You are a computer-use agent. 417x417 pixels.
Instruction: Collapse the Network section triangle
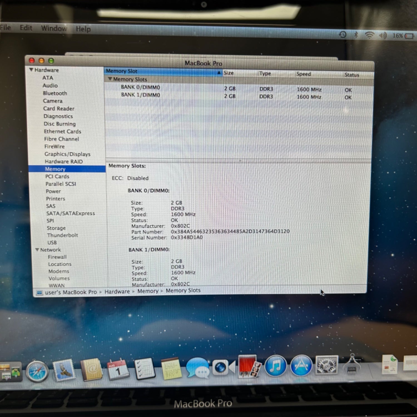click(x=37, y=250)
